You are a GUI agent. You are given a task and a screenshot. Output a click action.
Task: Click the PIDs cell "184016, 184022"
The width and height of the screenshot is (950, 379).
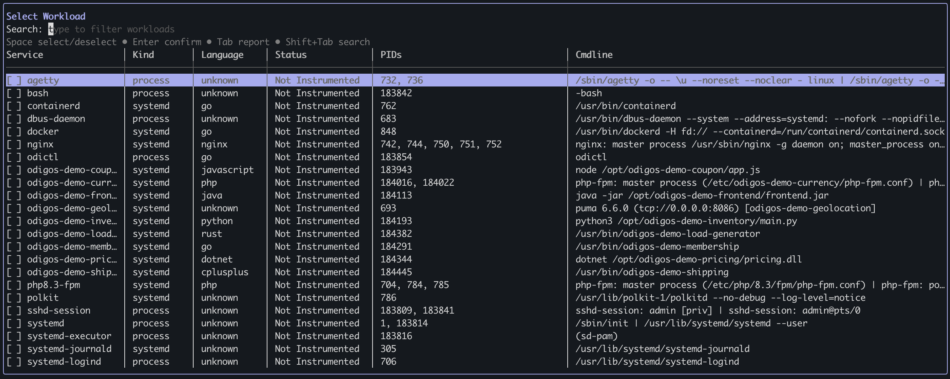pyautogui.click(x=417, y=182)
